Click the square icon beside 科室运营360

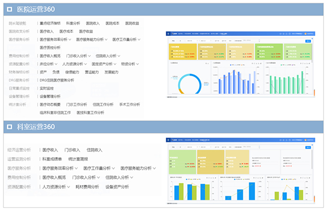click(9, 127)
